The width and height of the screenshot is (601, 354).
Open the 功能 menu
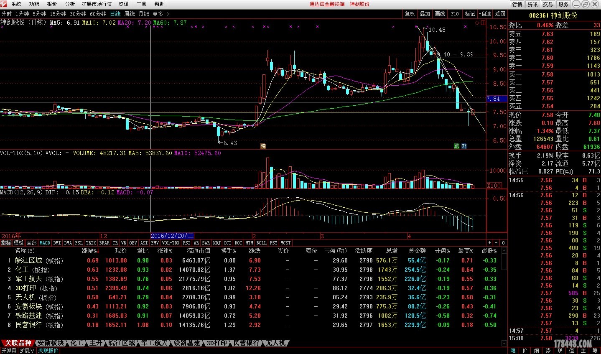(34, 4)
